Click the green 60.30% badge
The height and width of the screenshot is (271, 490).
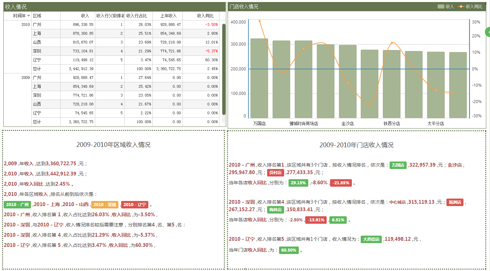coord(289,250)
